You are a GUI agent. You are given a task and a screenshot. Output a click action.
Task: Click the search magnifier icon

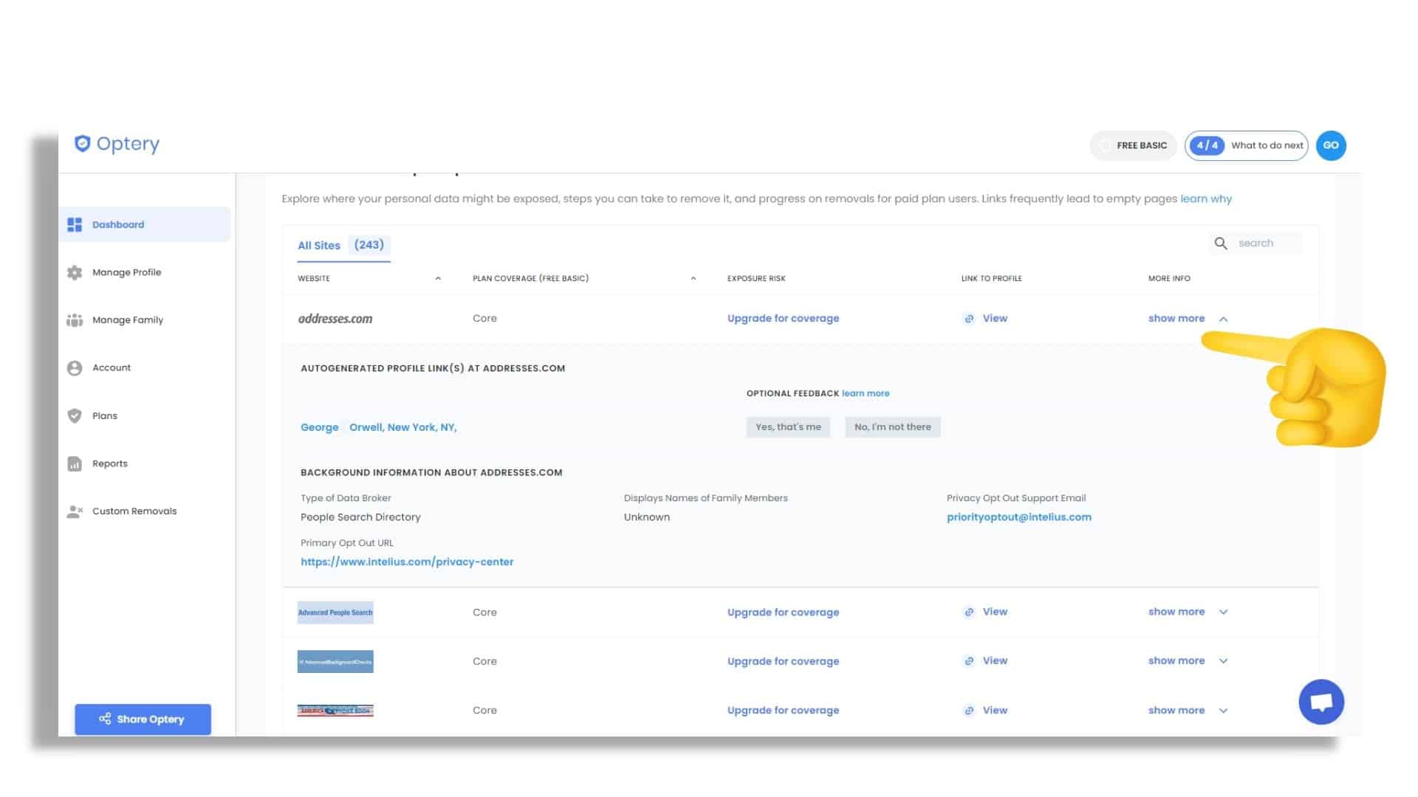pyautogui.click(x=1221, y=244)
